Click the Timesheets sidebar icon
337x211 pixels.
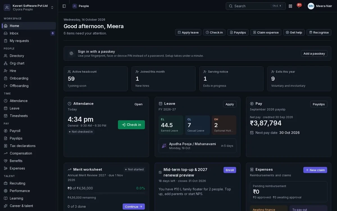6,116
